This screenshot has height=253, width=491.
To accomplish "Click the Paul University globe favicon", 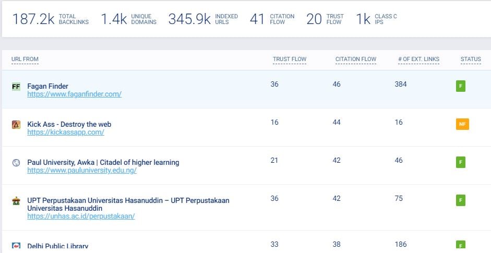I will coord(16,163).
